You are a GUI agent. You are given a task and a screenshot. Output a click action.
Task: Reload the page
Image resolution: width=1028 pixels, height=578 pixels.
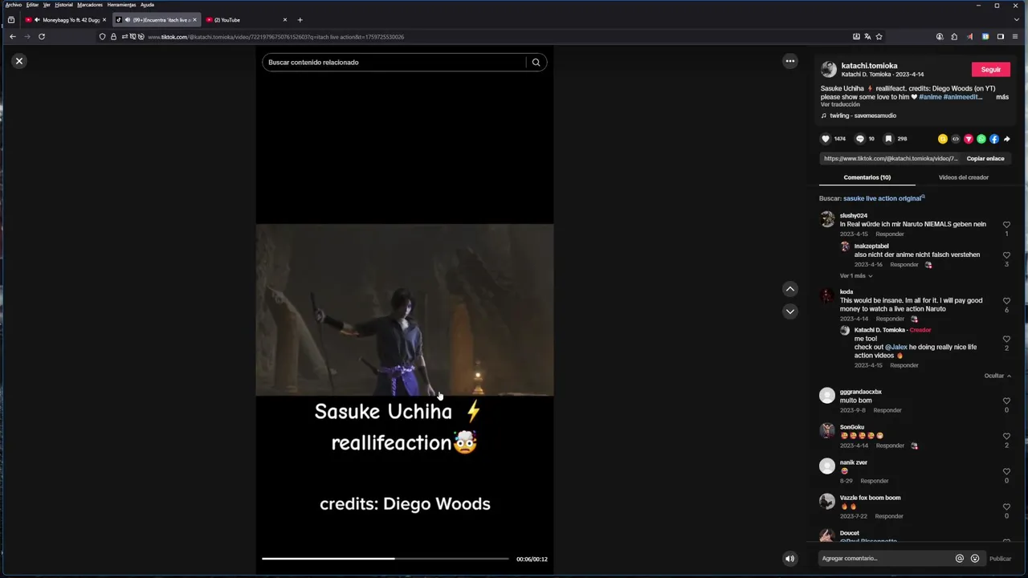(x=42, y=36)
